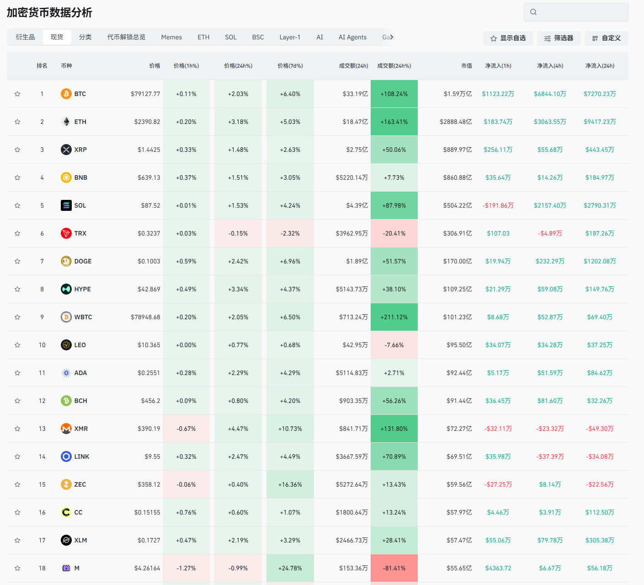
Task: Click the SOL coin icon
Action: coord(66,205)
